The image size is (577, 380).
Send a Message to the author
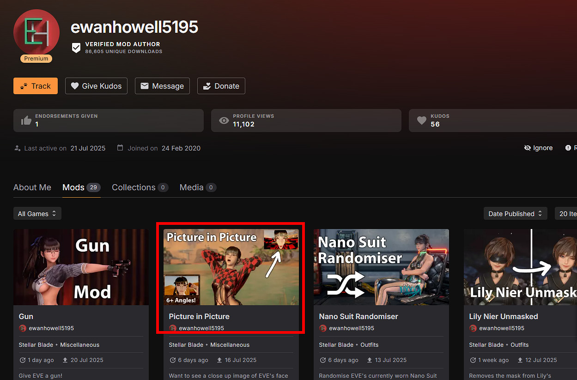[162, 86]
